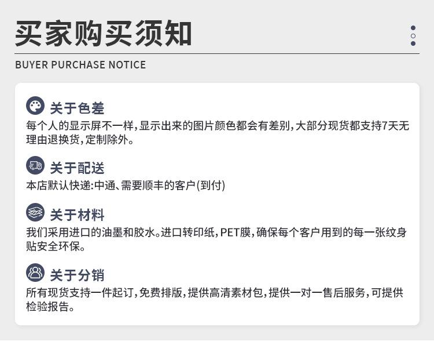Screen dimensions: 434x341
Task: Click the delivery truck icon
Action: [35, 165]
